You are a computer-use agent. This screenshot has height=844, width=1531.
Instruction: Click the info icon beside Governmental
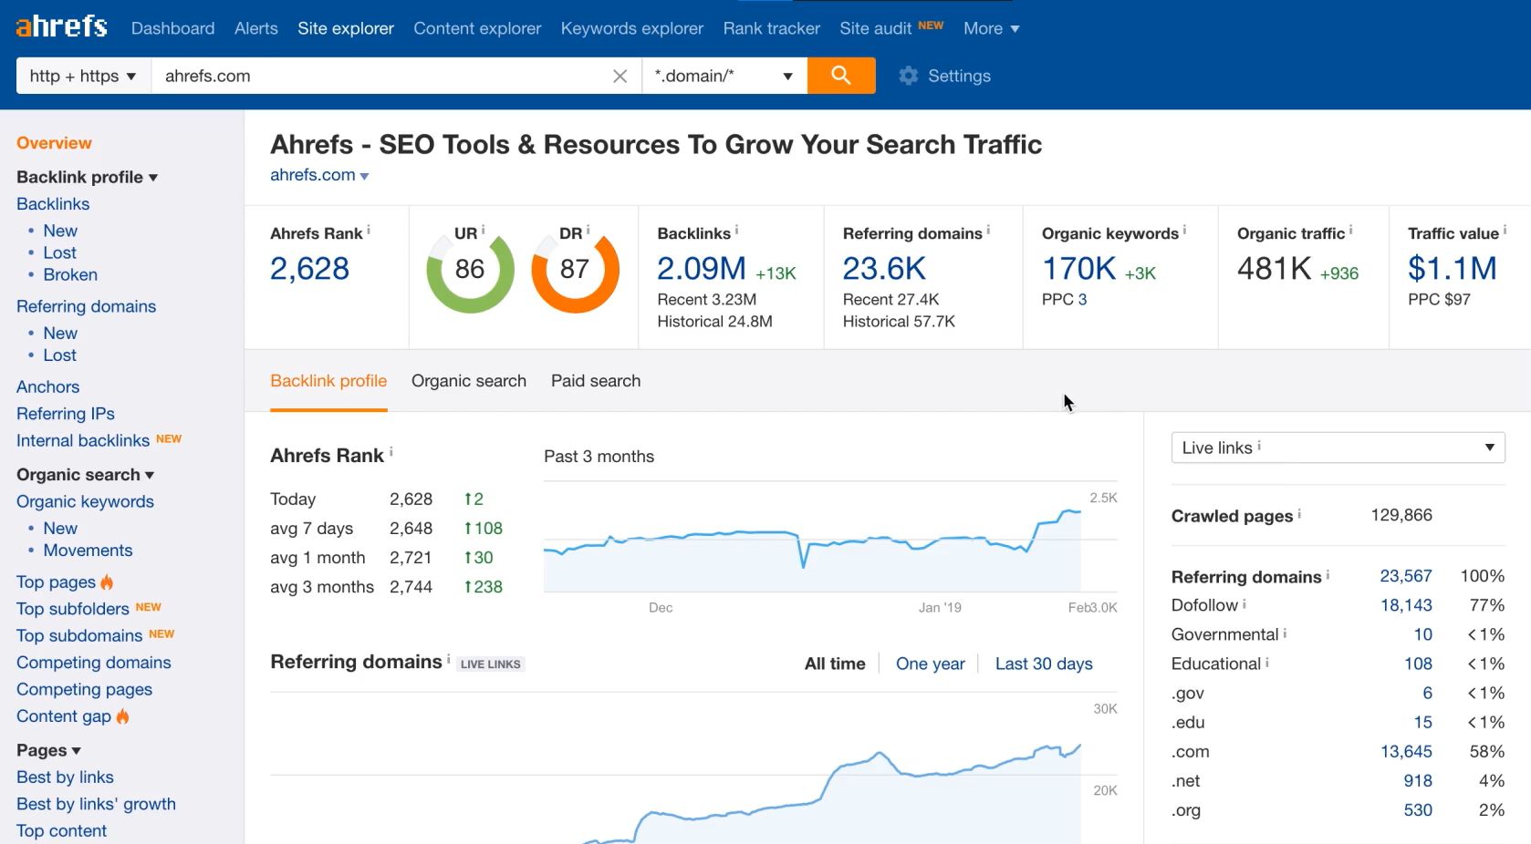1285,633
